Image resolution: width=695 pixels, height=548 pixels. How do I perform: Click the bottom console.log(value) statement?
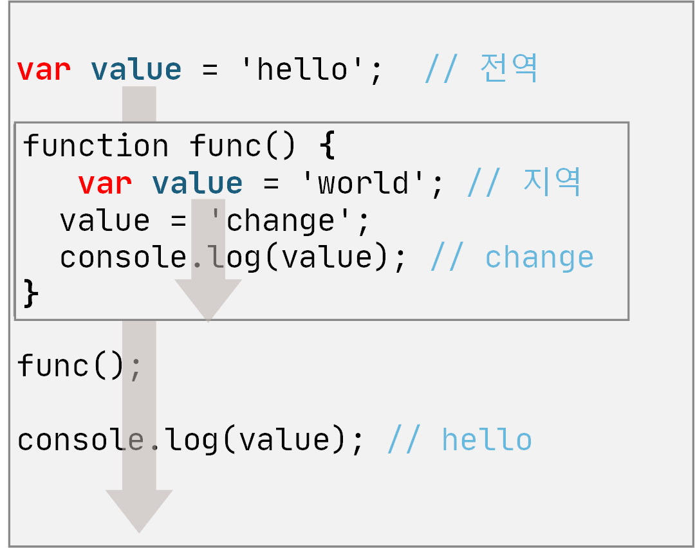tap(190, 441)
